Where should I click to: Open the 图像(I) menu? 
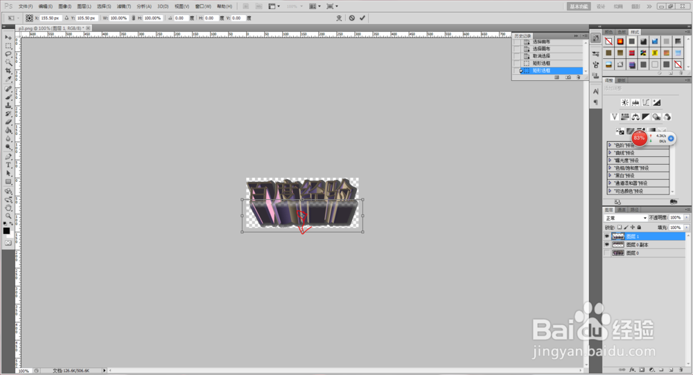click(x=64, y=6)
